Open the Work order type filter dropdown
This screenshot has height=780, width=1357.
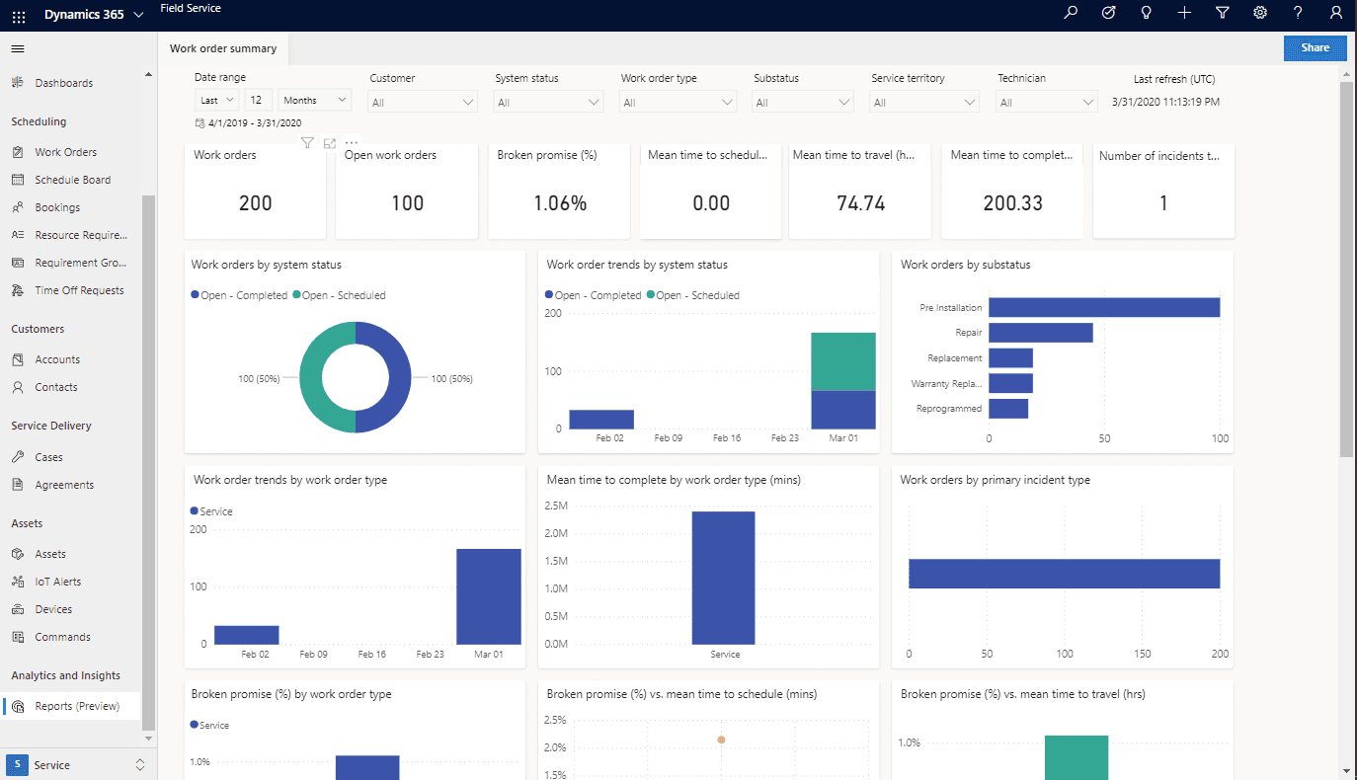tap(678, 102)
